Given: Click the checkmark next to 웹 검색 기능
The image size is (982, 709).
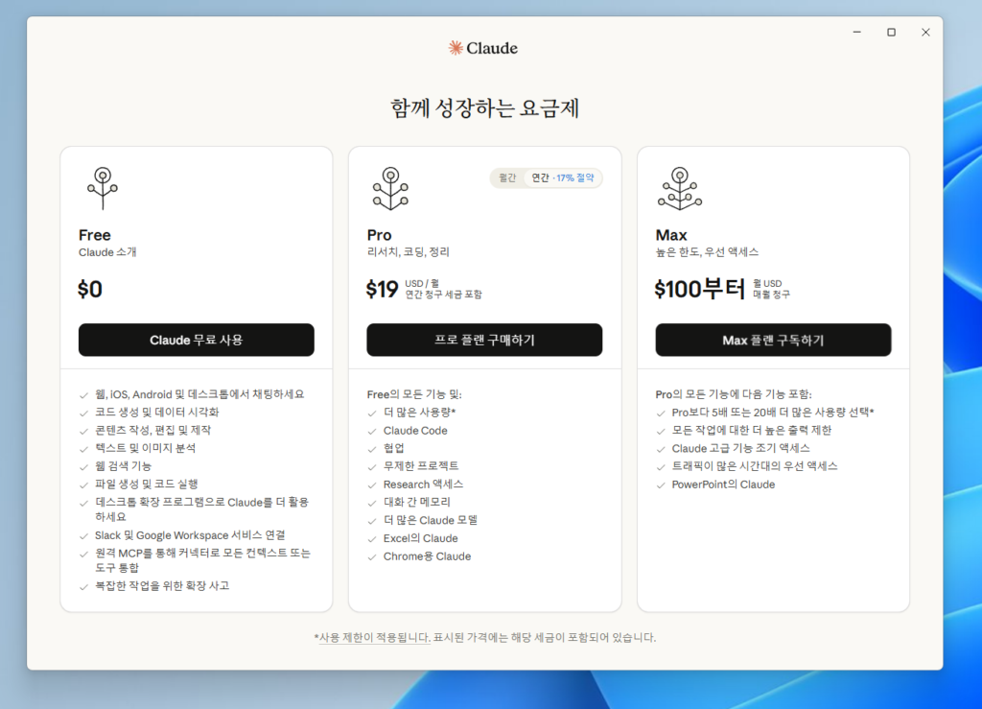Looking at the screenshot, I should tap(84, 466).
